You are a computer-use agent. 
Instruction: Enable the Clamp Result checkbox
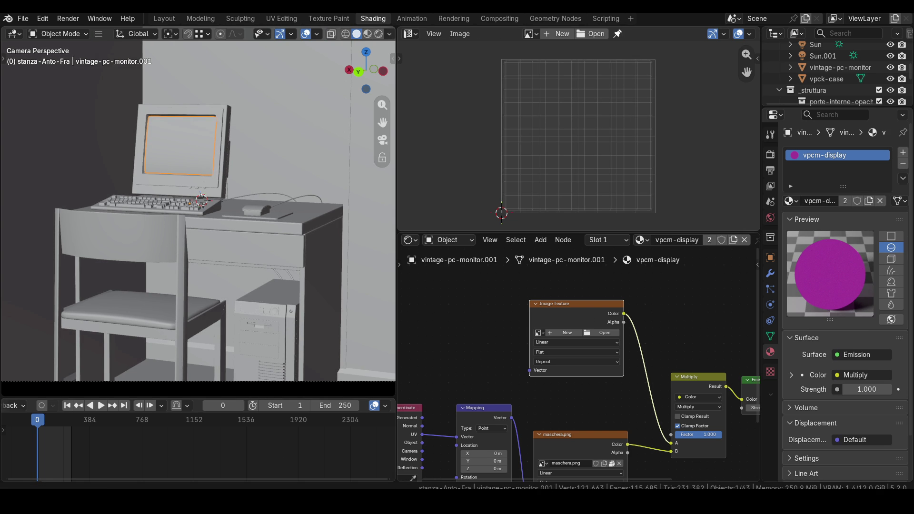point(677,416)
